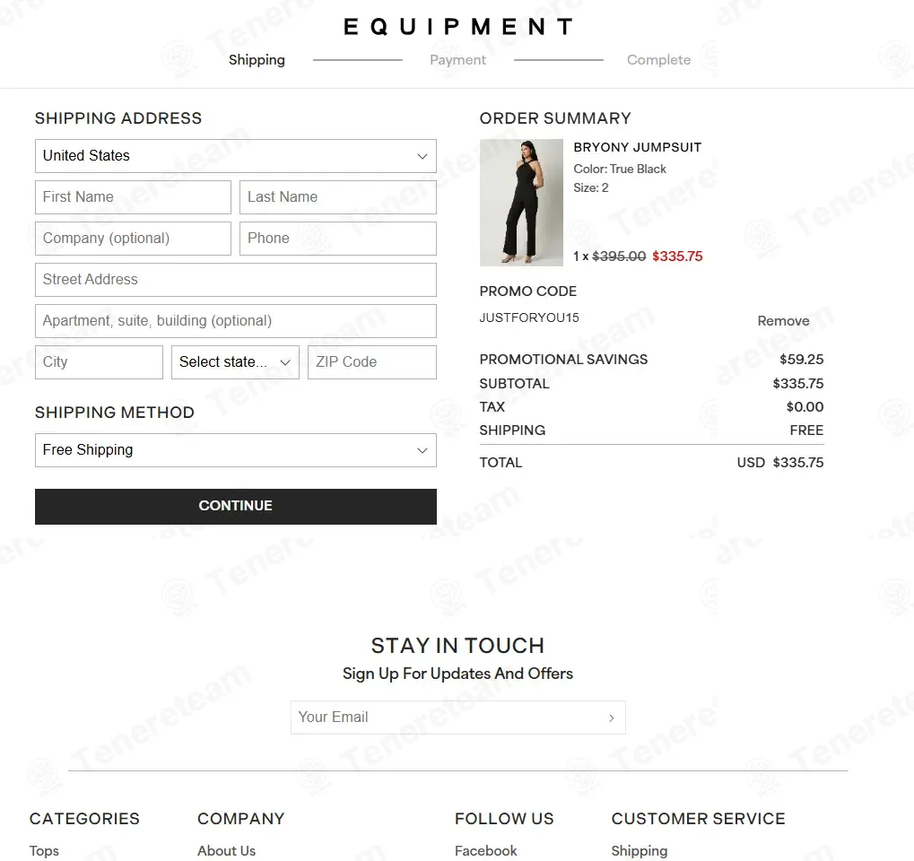This screenshot has height=861, width=914.
Task: Submit the email signup arrow
Action: 611,717
